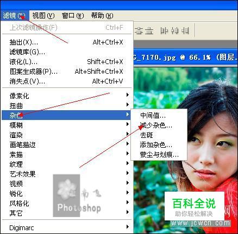Click the distribute vertical centers icon
Screen dimensions: 238x234
coord(139,31)
